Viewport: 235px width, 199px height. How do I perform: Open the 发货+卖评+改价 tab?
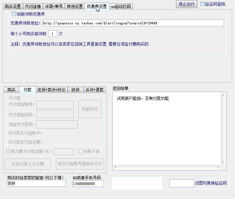pyautogui.click(x=51, y=90)
